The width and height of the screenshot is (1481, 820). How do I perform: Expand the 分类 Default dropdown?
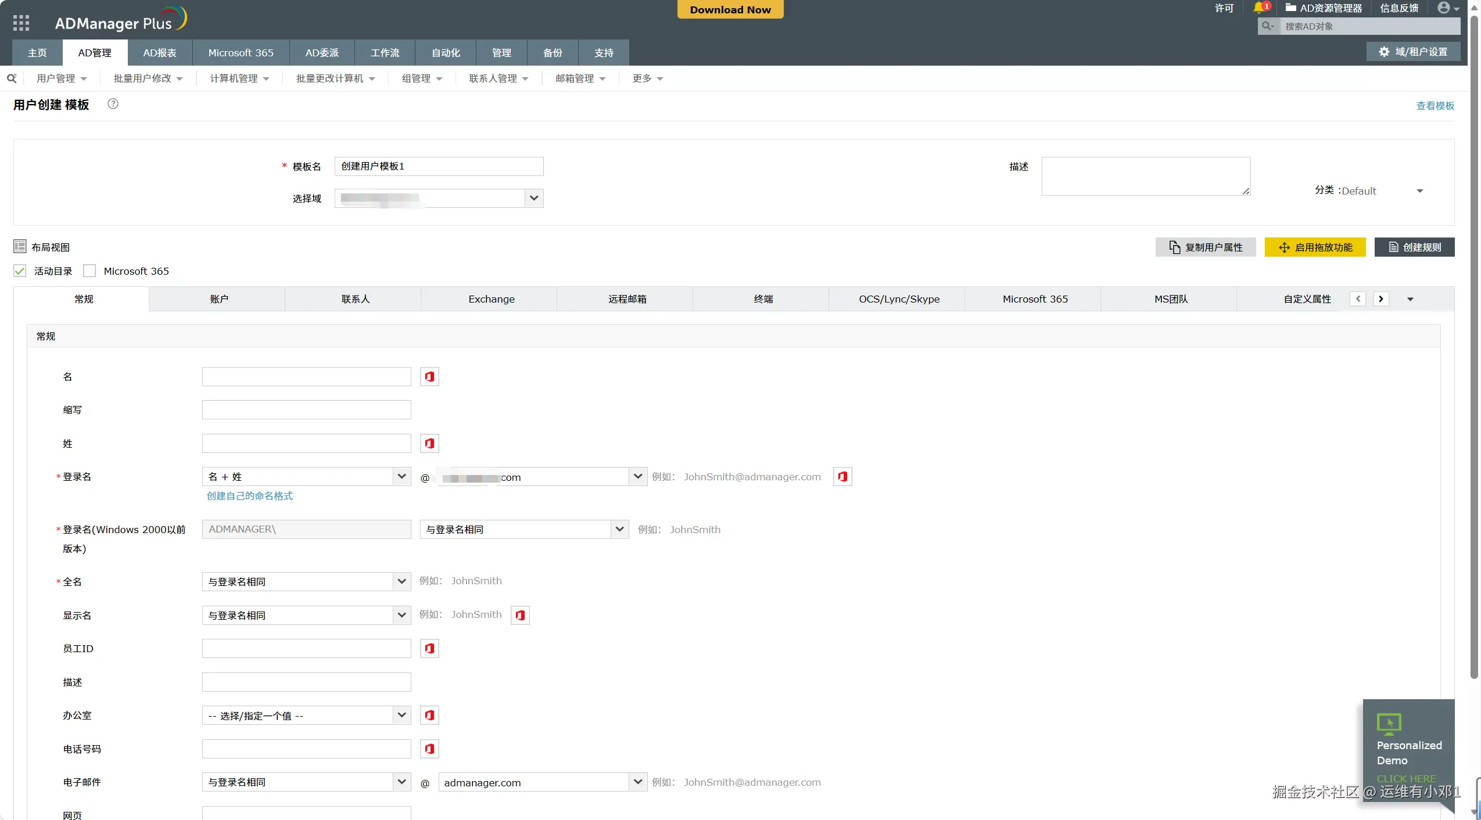coord(1419,191)
